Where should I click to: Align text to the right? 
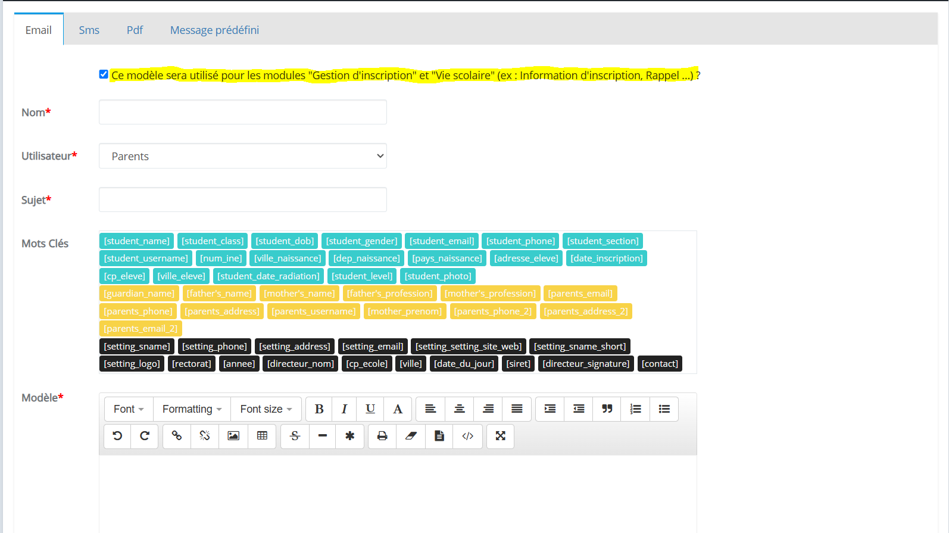tap(488, 409)
